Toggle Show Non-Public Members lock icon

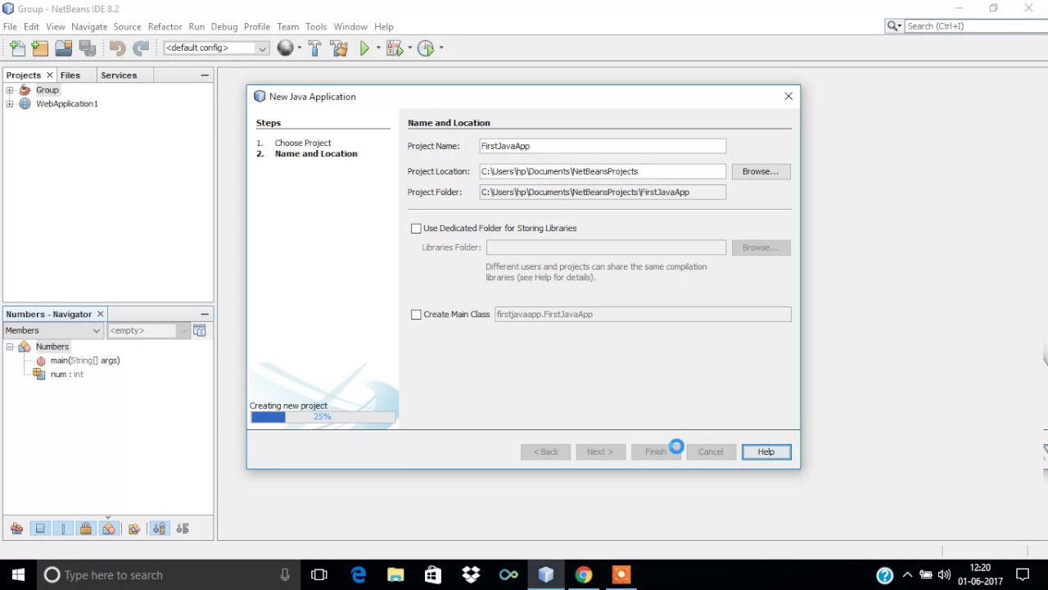pos(86,529)
